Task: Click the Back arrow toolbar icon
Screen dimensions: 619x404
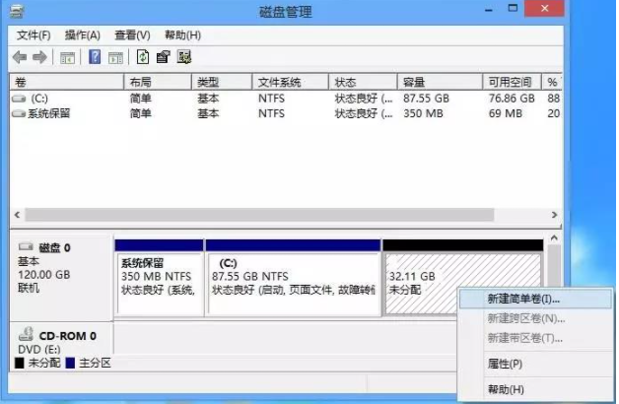Action: [x=19, y=57]
